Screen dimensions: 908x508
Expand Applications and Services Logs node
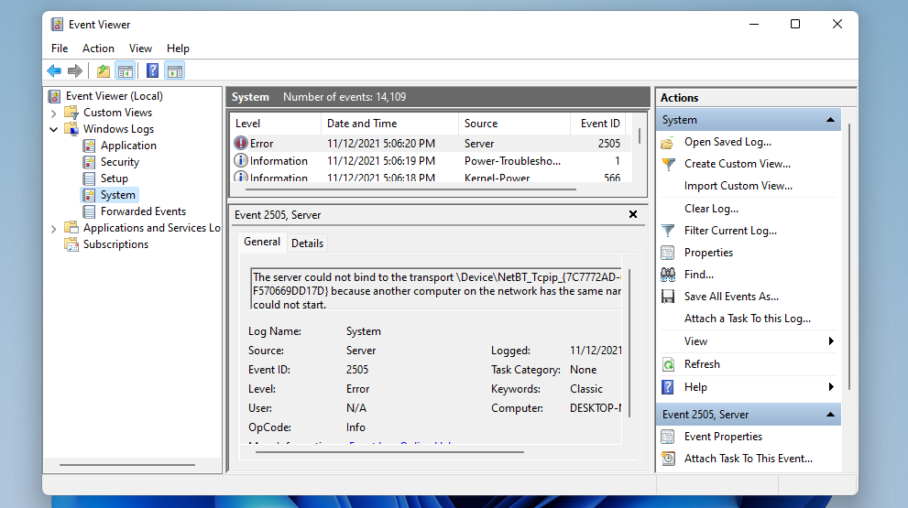coord(54,229)
